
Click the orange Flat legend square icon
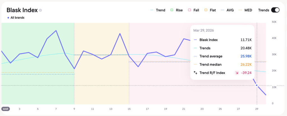click(x=206, y=10)
